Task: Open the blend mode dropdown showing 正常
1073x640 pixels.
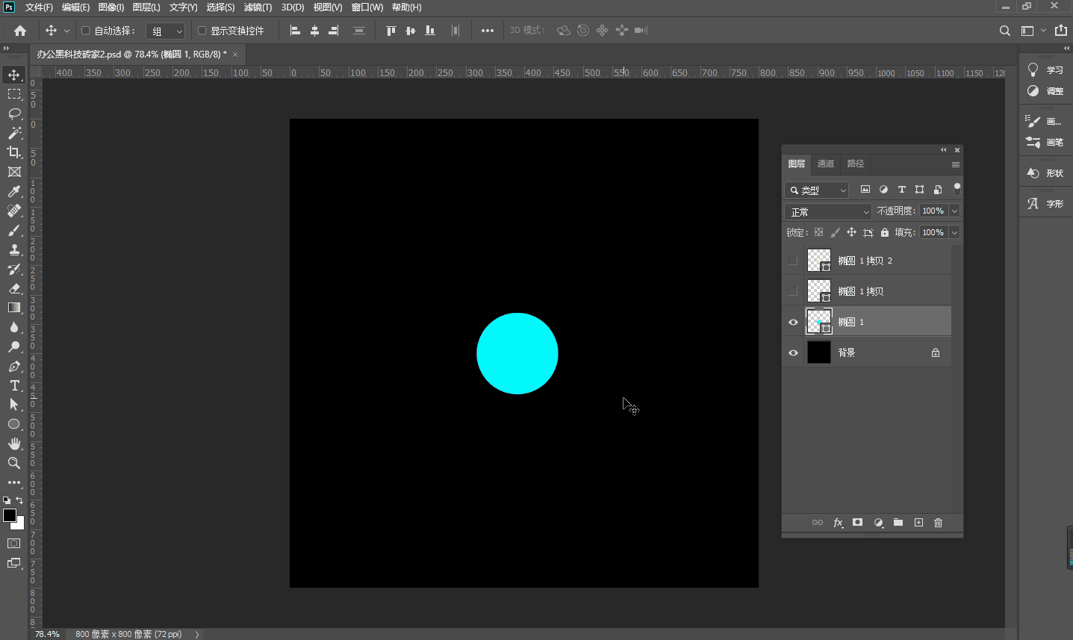Action: point(827,211)
